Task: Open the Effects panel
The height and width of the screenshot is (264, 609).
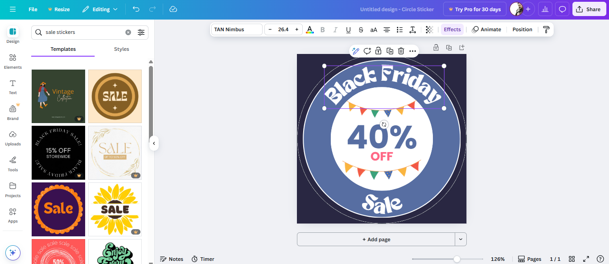Action: 452,29
